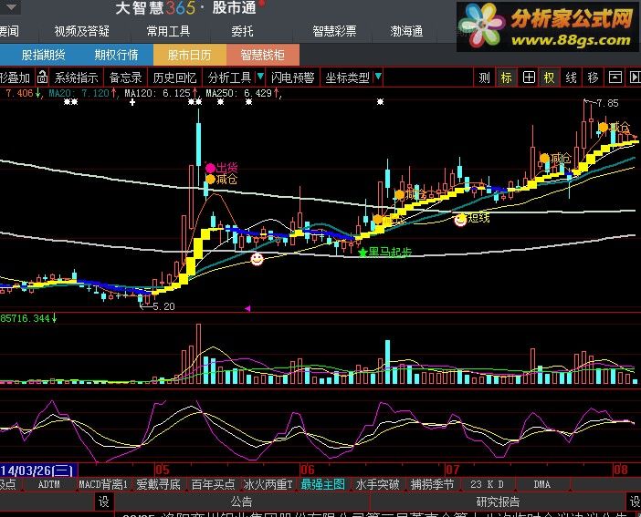The image size is (641, 517).
Task: Open the 研究报告 research reports panel
Action: pos(498,501)
